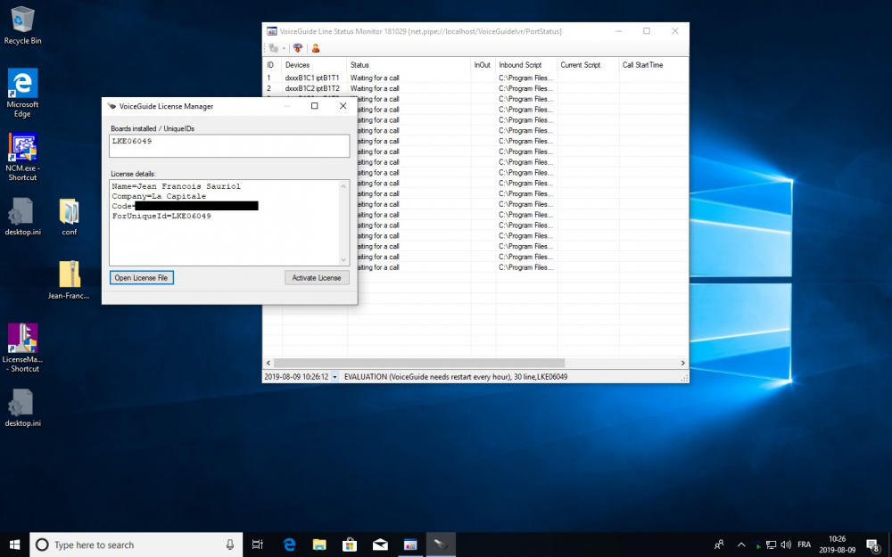Click the orange user toolbar icon
892x557 pixels.
click(x=316, y=48)
